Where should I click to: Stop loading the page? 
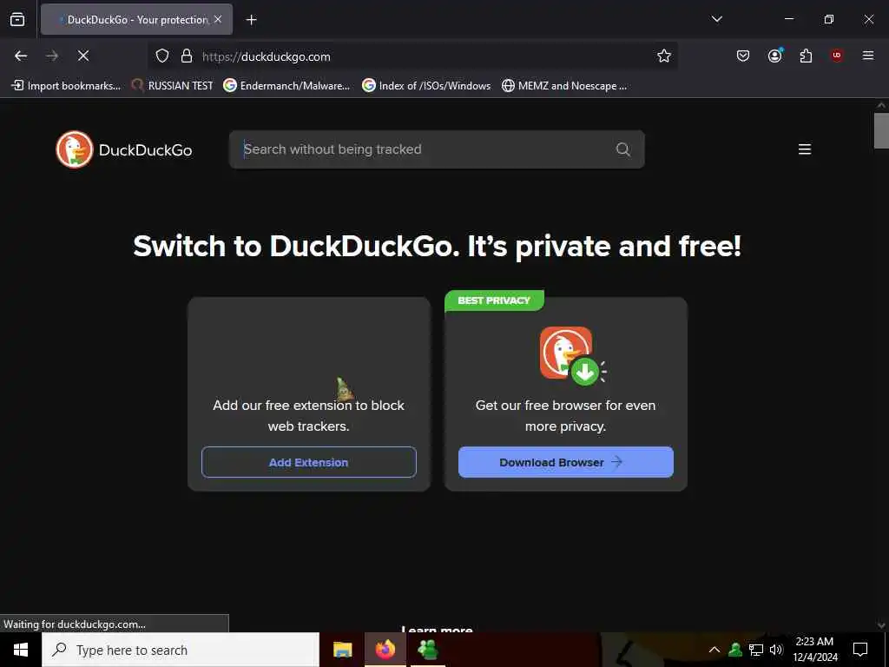(x=83, y=56)
